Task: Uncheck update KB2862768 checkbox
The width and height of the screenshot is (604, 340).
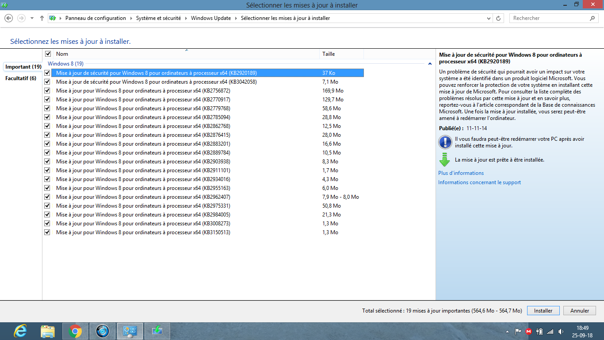Action: (47, 126)
